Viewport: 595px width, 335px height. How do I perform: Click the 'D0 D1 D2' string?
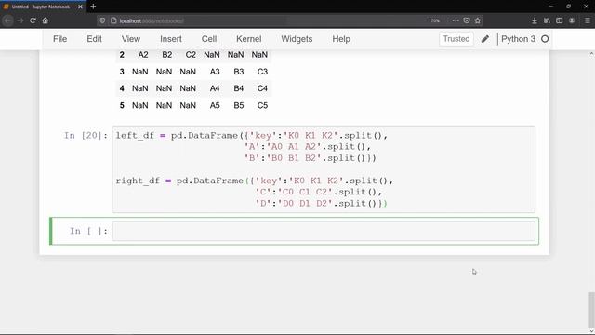point(305,204)
